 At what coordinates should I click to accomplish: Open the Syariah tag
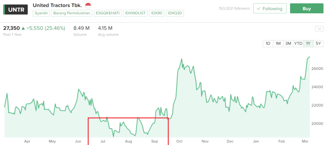click(x=41, y=13)
